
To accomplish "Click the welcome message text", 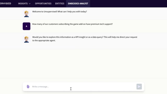I will click(59, 11).
